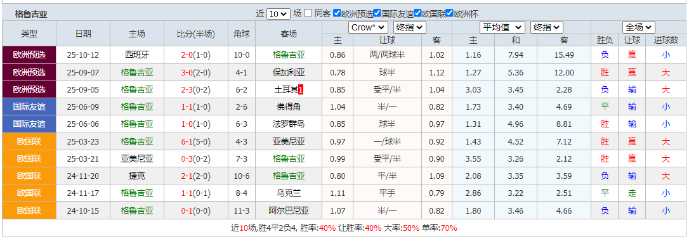This screenshot has height=239, width=689.
Task: Click the 进球数 column header
Action: tap(666, 41)
